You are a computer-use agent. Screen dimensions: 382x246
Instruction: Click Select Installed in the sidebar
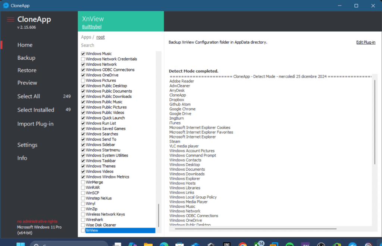[35, 110]
